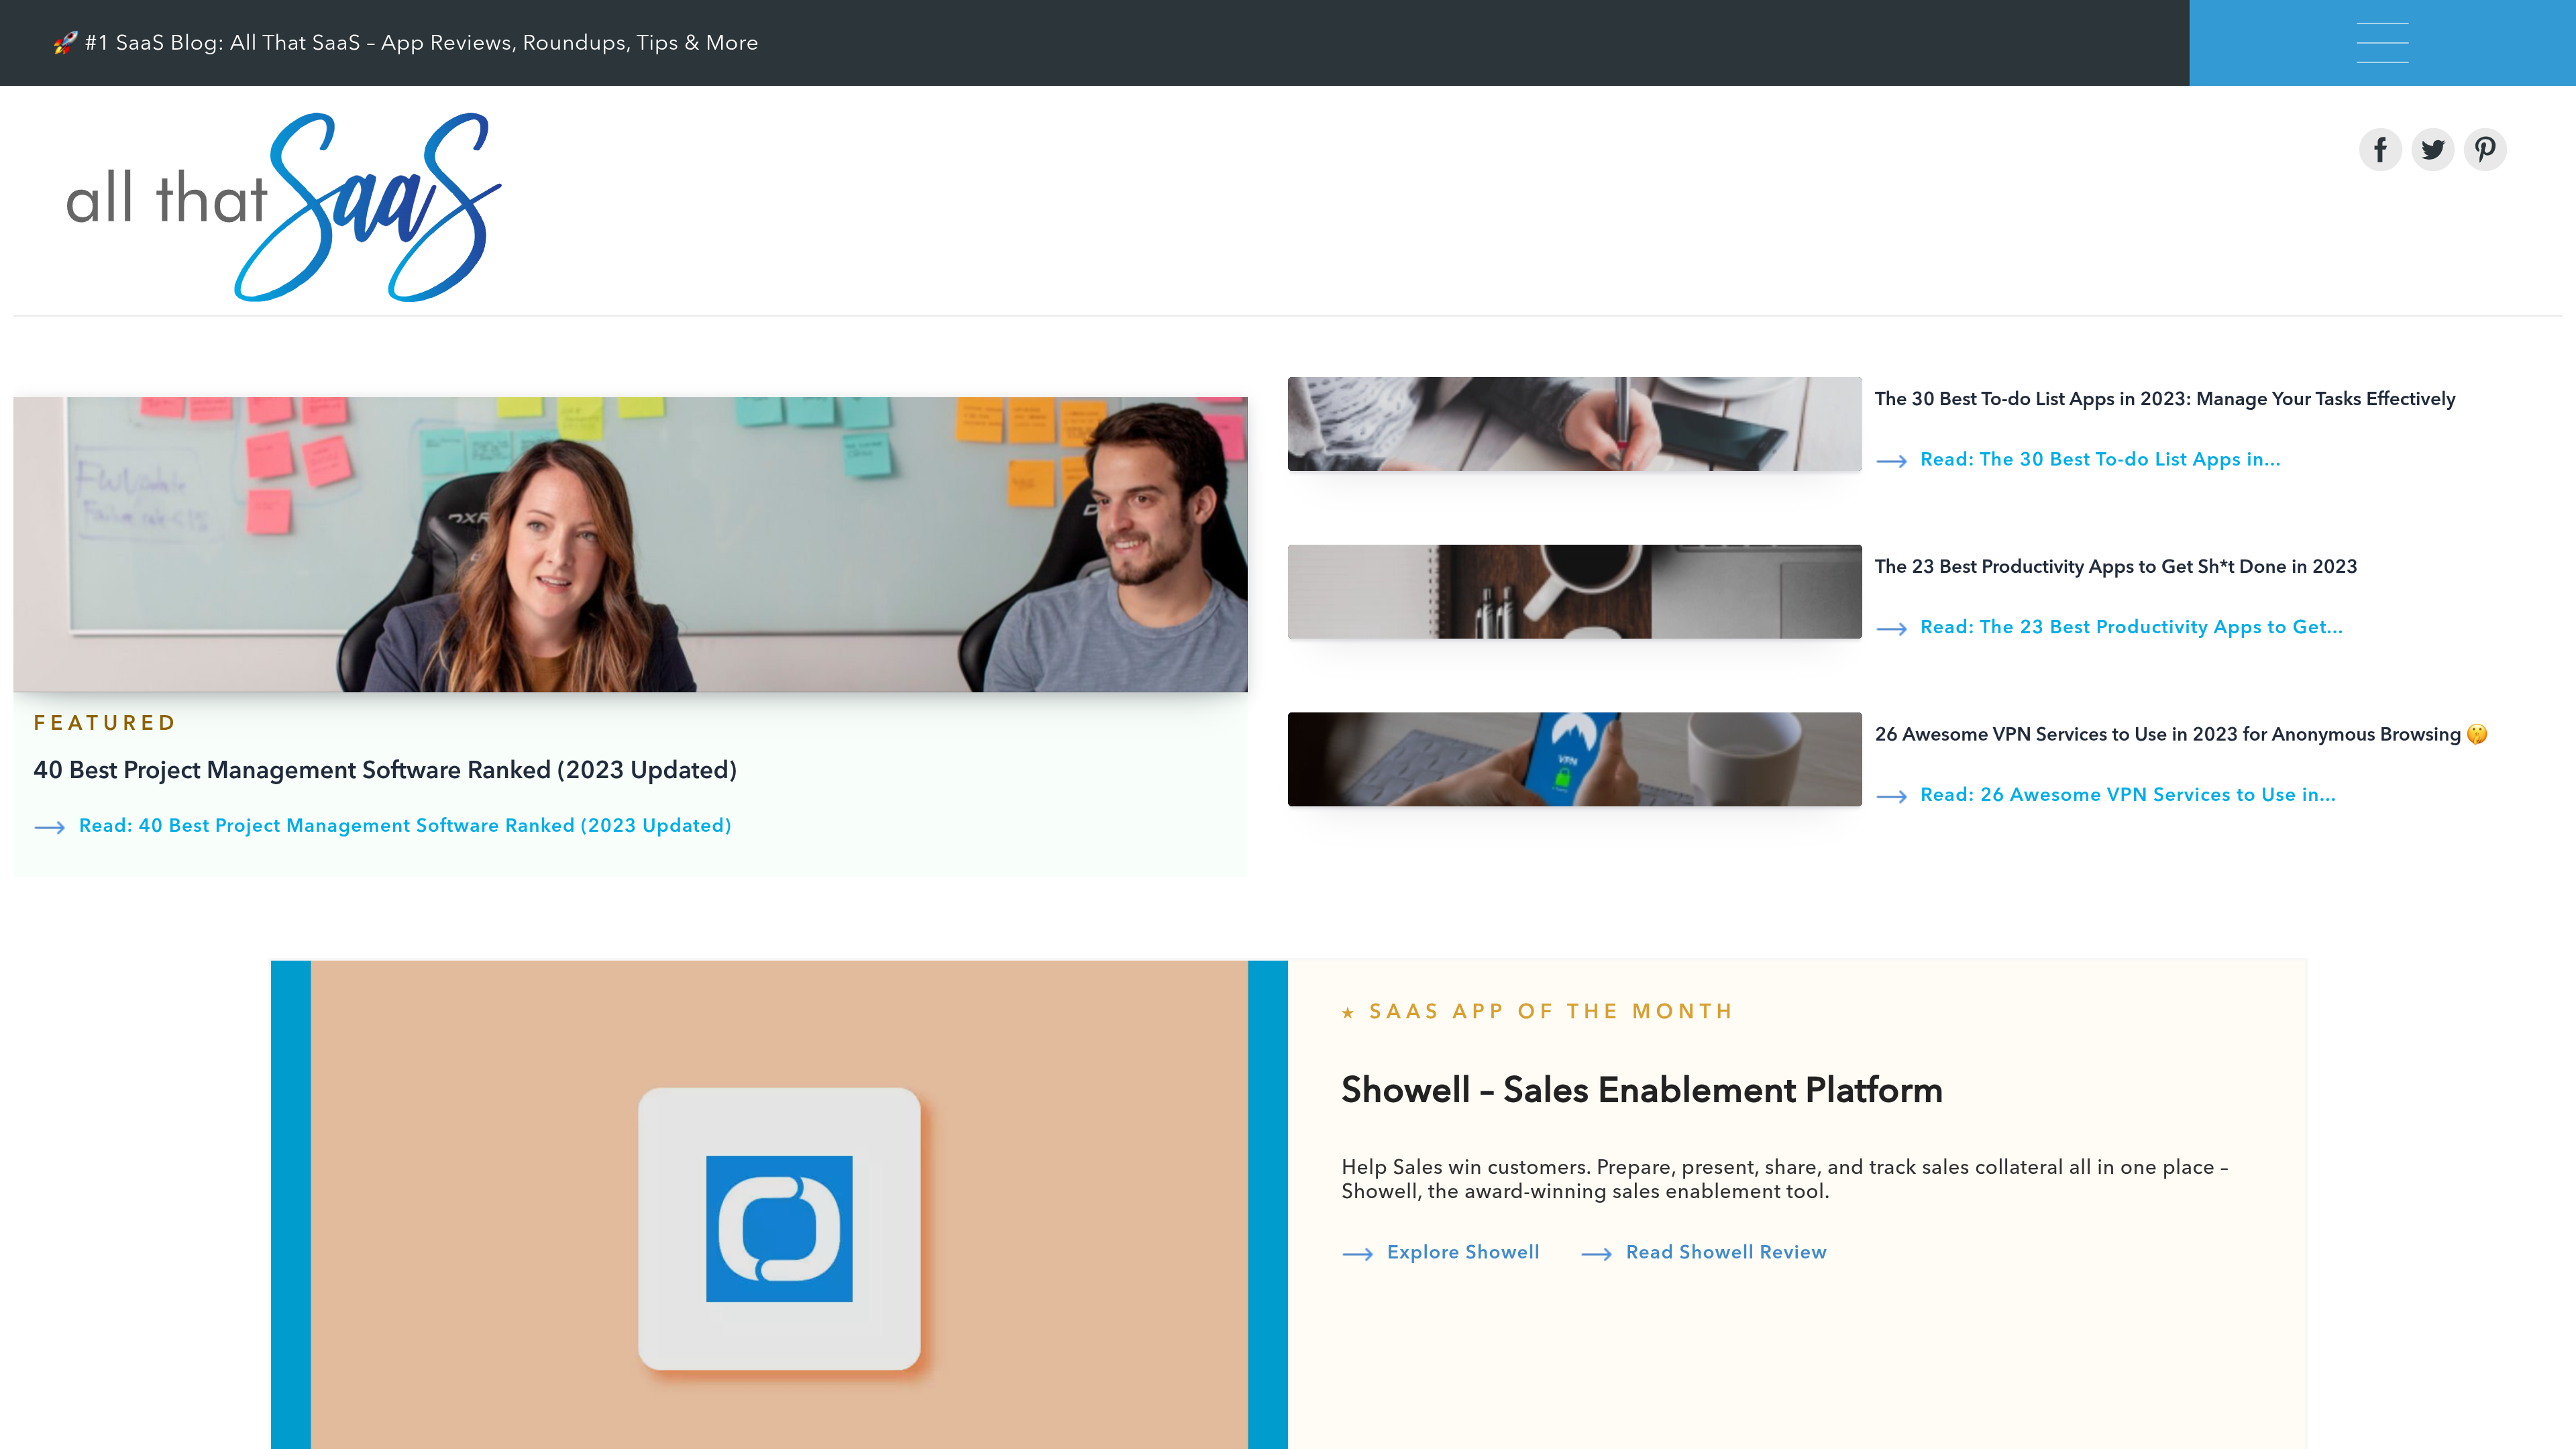Open Read: The 30 Best To-do List Apps link
Image resolution: width=2576 pixels, height=1449 pixels.
point(2100,460)
